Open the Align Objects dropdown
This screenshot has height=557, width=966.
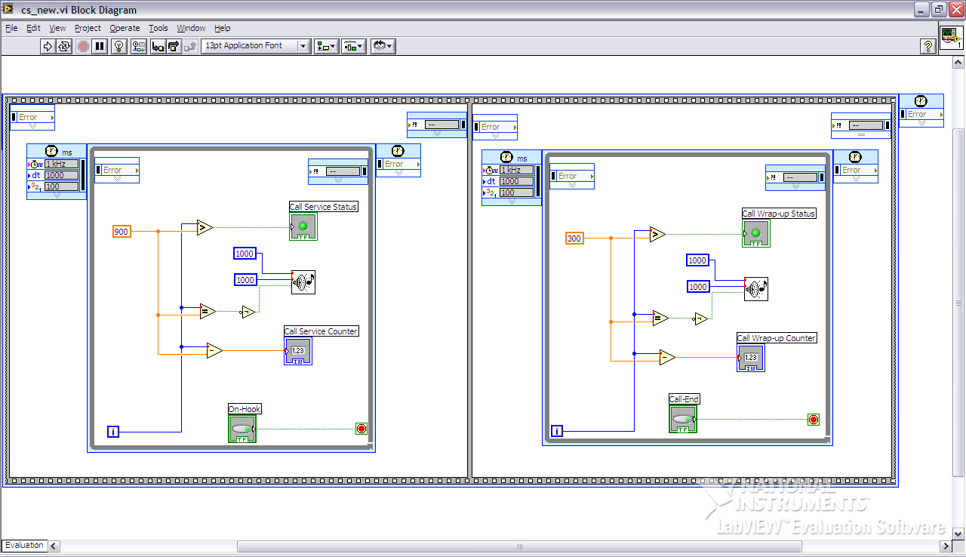click(x=326, y=46)
